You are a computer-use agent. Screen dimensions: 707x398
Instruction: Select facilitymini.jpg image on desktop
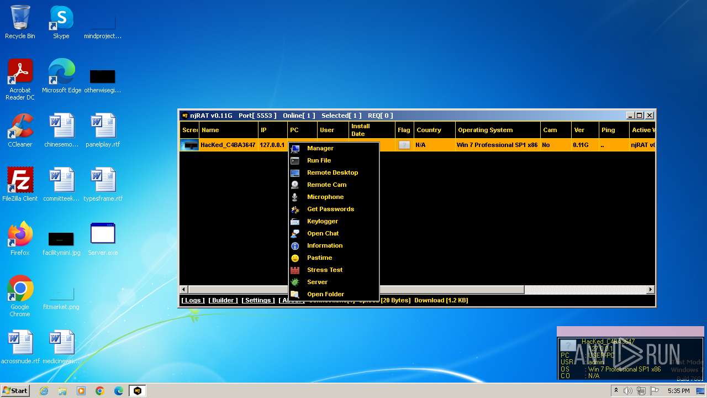tap(61, 242)
